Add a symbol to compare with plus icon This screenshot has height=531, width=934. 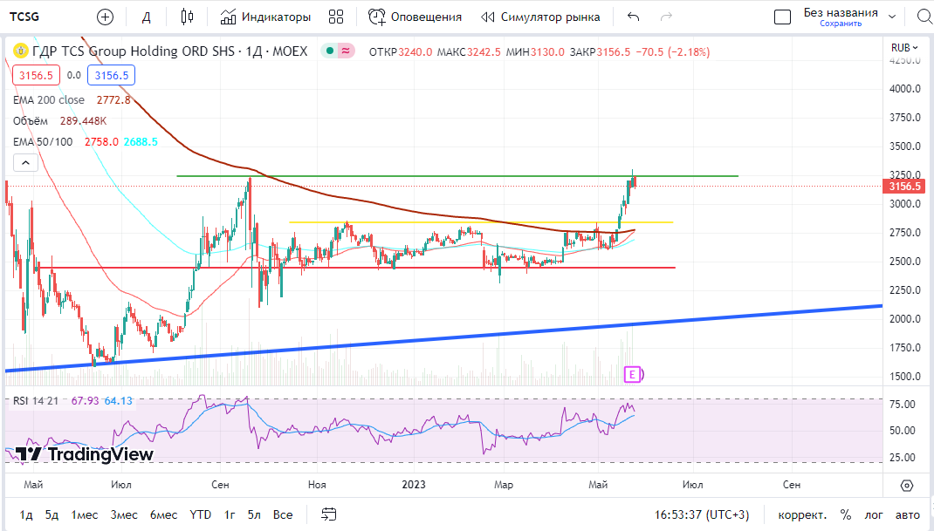click(x=105, y=17)
